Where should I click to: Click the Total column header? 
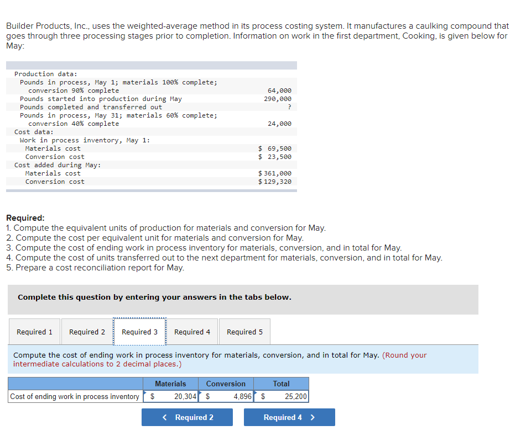tap(281, 384)
